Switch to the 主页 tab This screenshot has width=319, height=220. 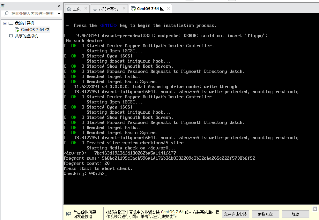tap(77, 9)
